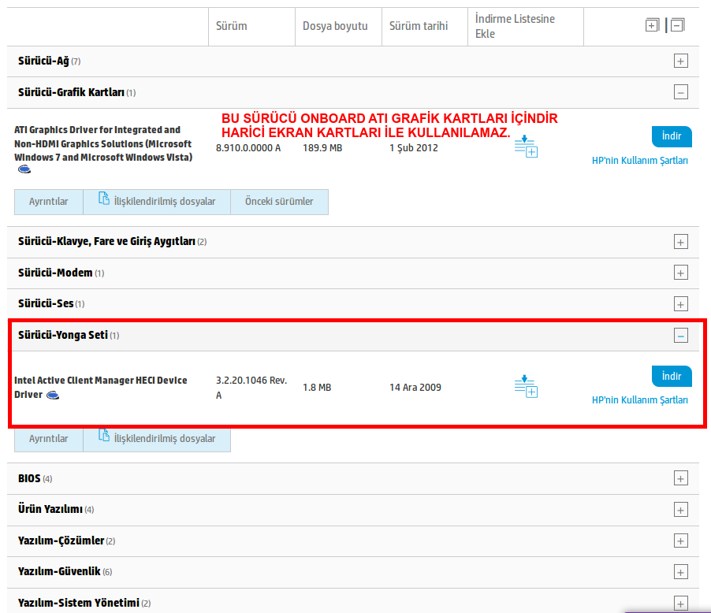Collapse Sürücü-Grafik Kartları section
Screen dimensions: 711x613
click(680, 92)
